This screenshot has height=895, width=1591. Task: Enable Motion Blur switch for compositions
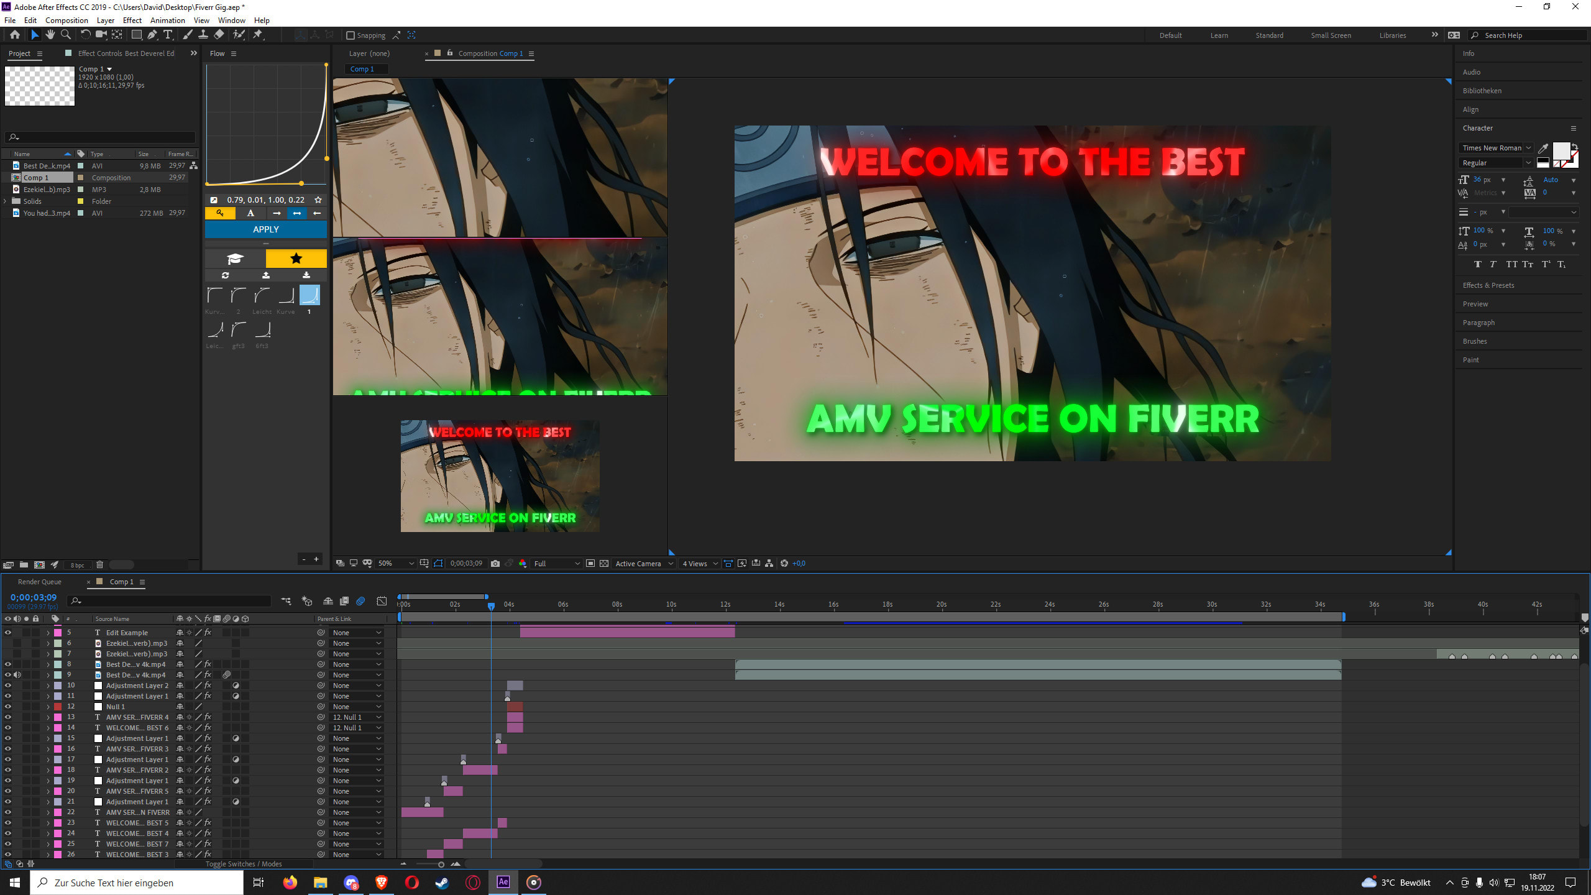tap(360, 601)
